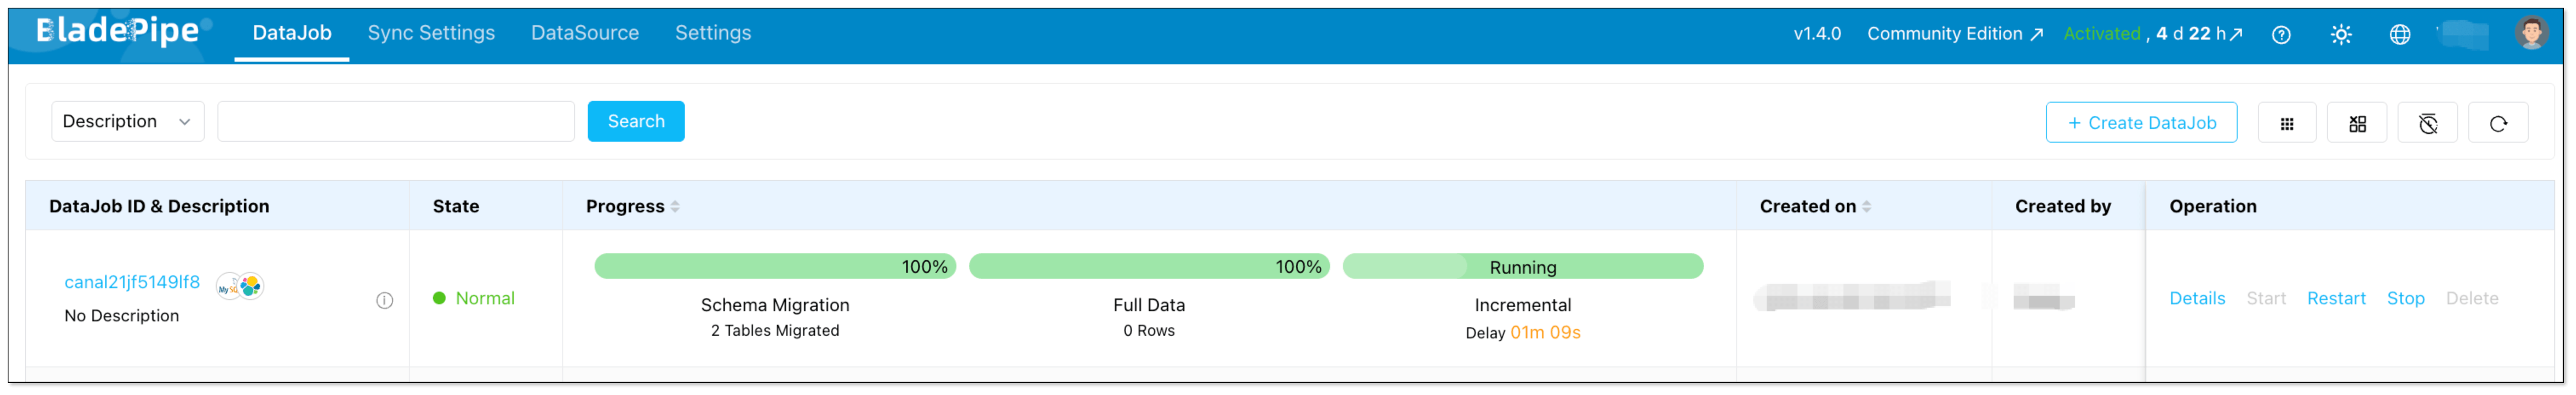The width and height of the screenshot is (2576, 395).
Task: Toggle sort order on the Created on column
Action: pyautogui.click(x=1866, y=206)
